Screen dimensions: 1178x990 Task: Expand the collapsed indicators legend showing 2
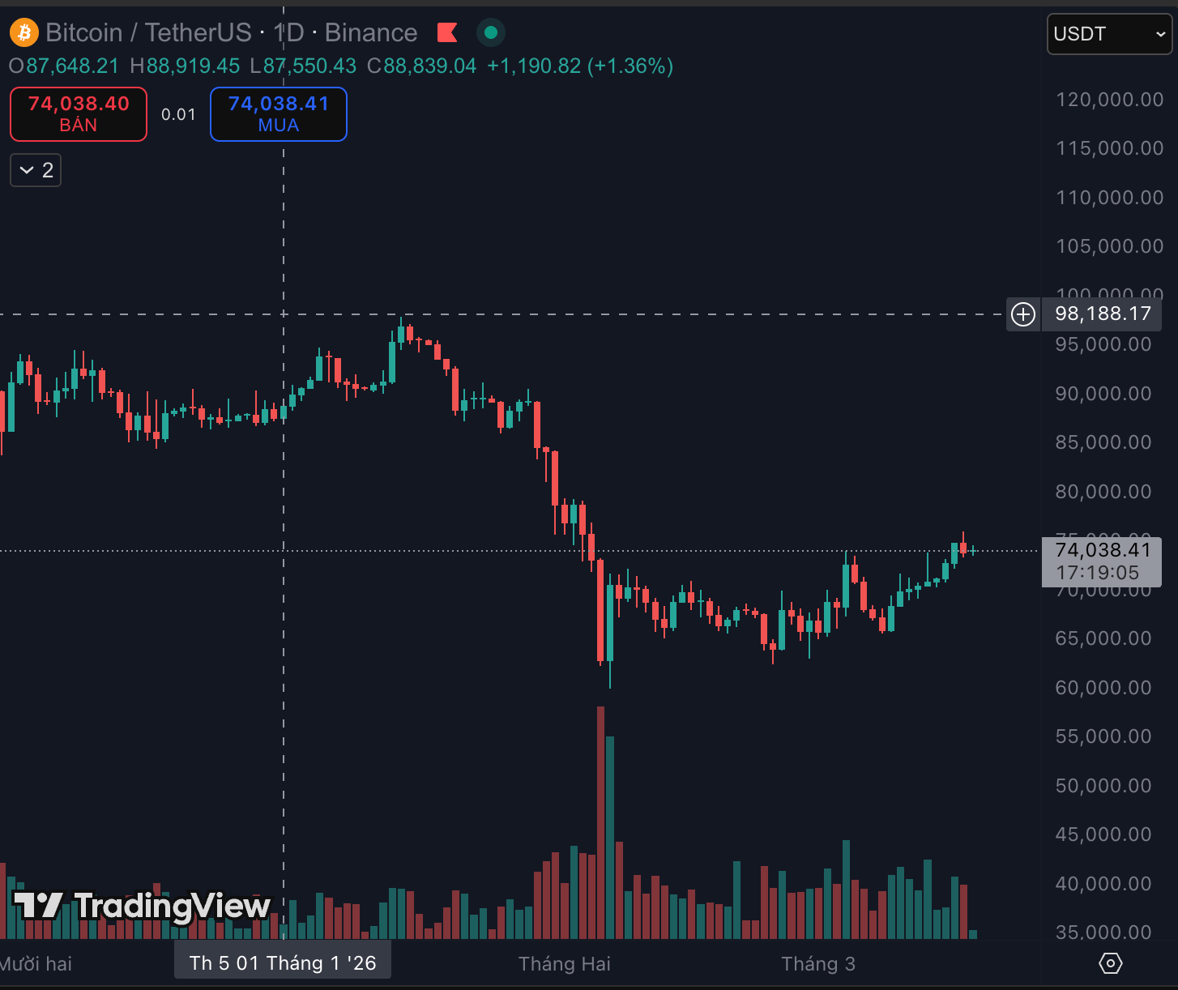coord(36,170)
